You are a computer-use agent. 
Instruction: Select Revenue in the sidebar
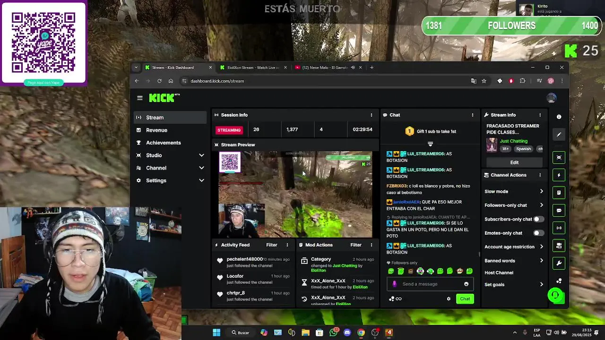point(170,130)
